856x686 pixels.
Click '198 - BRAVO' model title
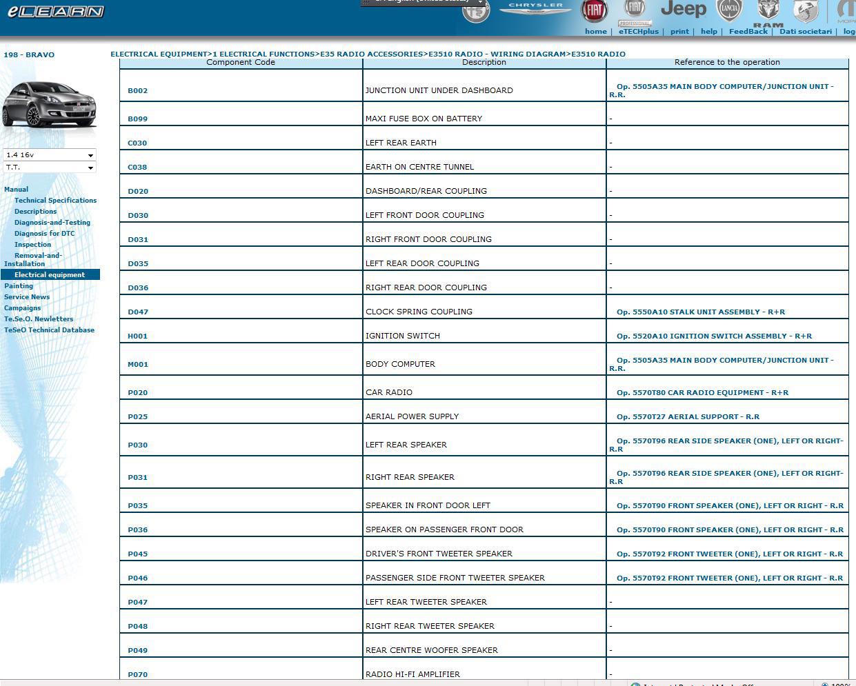point(29,55)
